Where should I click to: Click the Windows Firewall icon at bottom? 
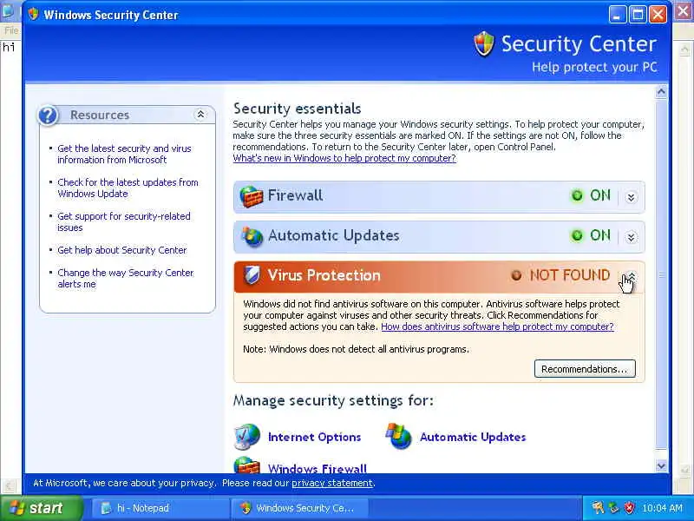click(x=246, y=465)
